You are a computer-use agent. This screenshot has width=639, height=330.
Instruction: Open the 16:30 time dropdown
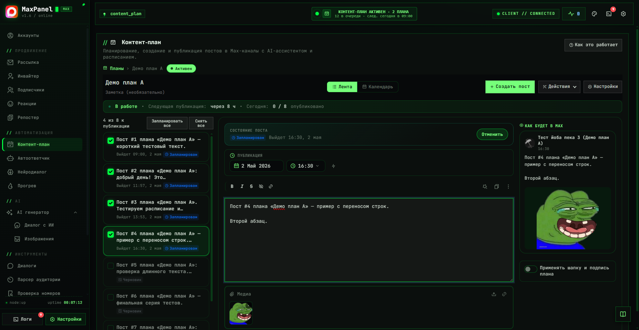tap(305, 166)
